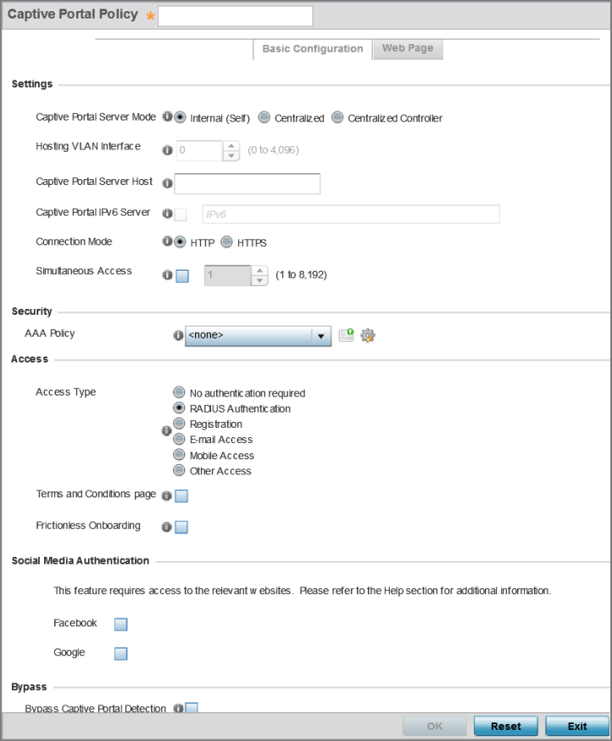The width and height of the screenshot is (612, 741).
Task: Click the edit AAA Policy gear icon
Action: click(368, 335)
